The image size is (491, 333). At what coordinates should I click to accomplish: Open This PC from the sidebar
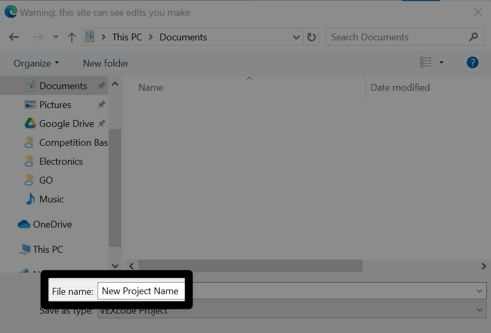coord(47,249)
